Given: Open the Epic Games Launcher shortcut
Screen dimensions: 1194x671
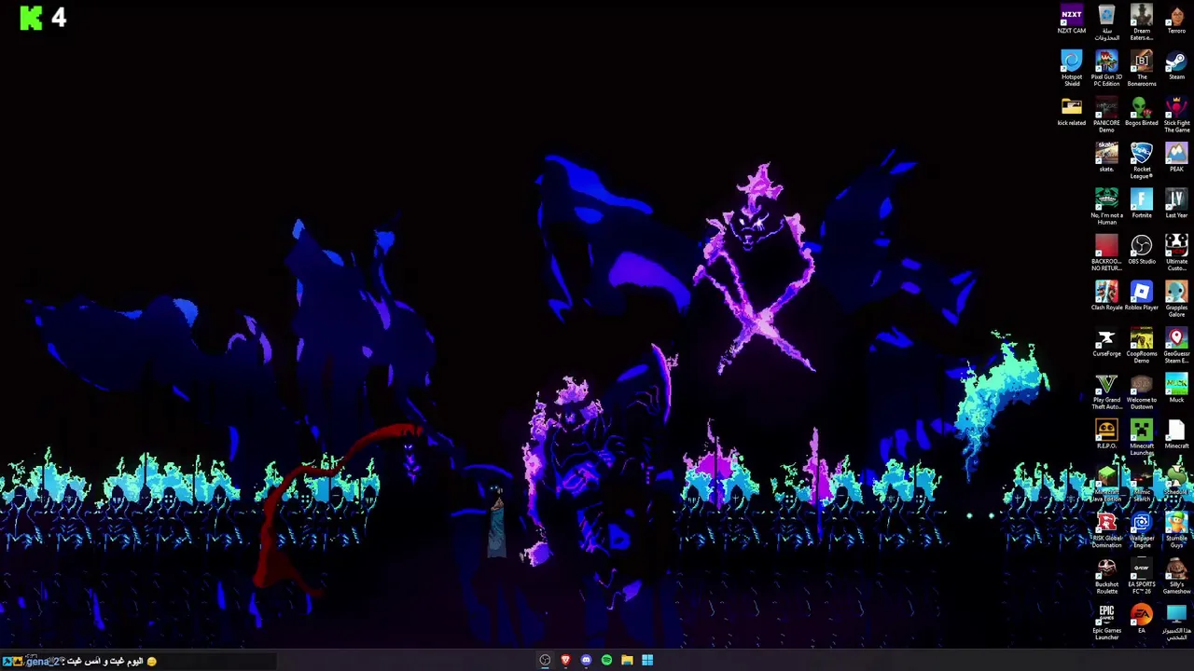Looking at the screenshot, I should point(1106,623).
